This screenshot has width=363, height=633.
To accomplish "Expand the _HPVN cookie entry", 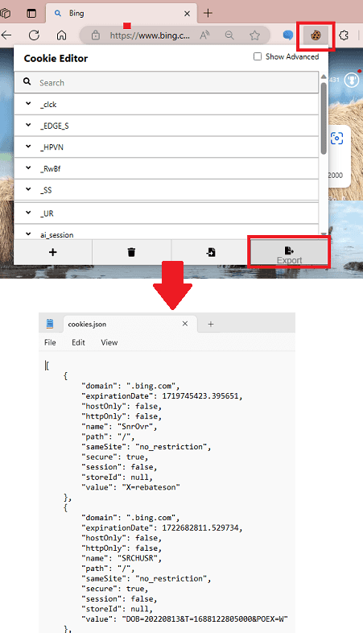I will [166, 147].
